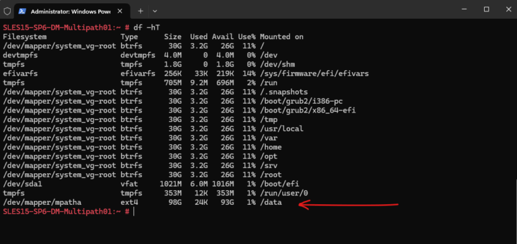
Task: Click the bottom shell prompt line
Action: coord(66,212)
